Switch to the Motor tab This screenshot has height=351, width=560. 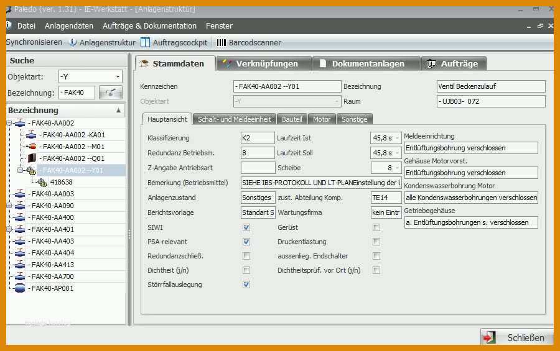coord(322,119)
